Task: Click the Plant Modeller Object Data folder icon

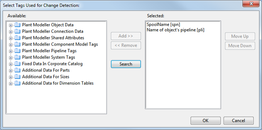Action: tap(17, 25)
